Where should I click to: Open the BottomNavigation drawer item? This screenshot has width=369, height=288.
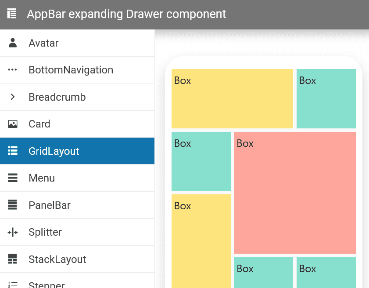point(77,70)
